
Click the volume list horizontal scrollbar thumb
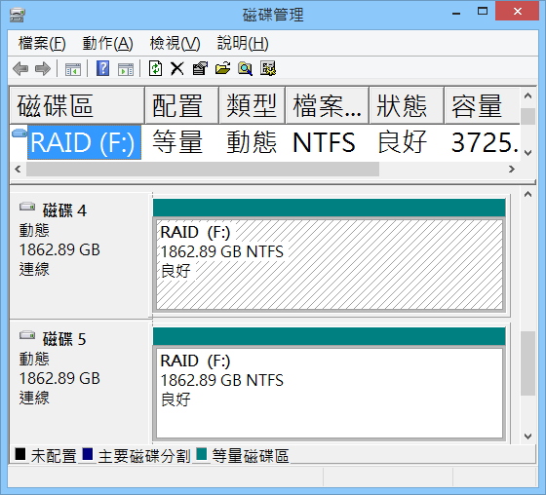203,170
